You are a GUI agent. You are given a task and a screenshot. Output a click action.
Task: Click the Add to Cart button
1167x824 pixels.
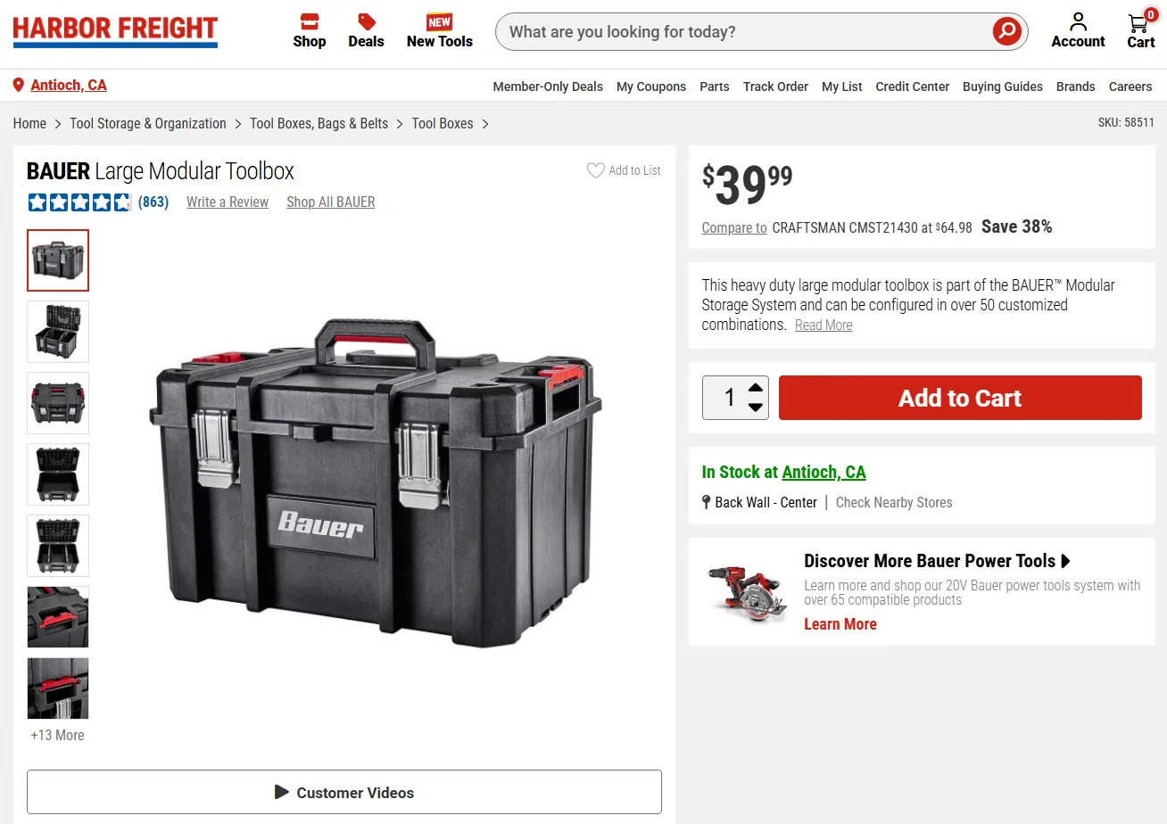click(960, 398)
